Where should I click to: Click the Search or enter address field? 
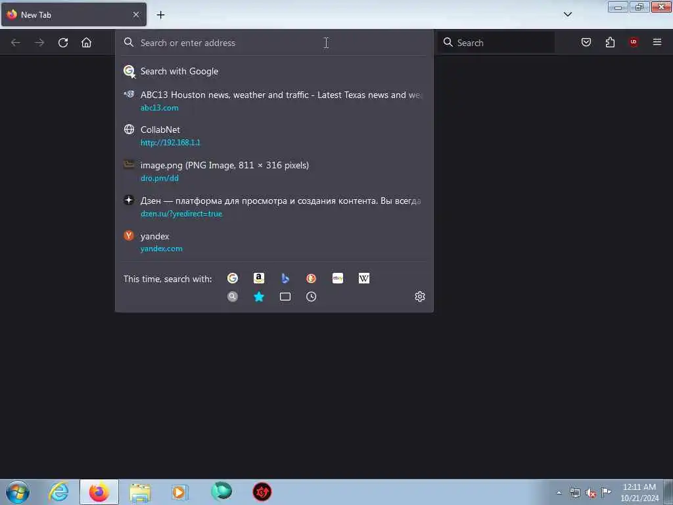274,43
